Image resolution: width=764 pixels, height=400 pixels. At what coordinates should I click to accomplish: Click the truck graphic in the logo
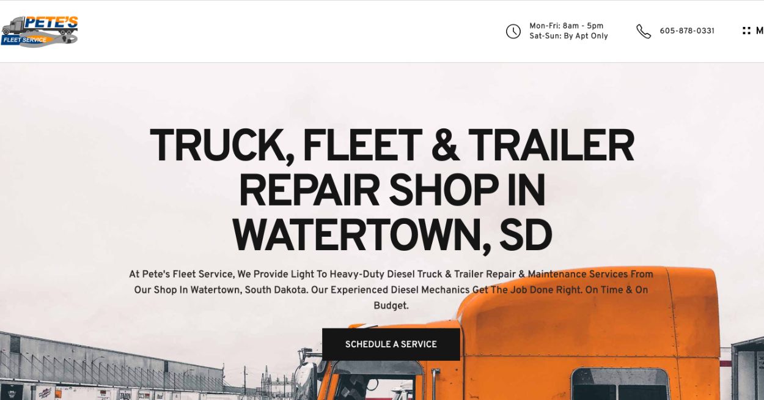click(13, 27)
